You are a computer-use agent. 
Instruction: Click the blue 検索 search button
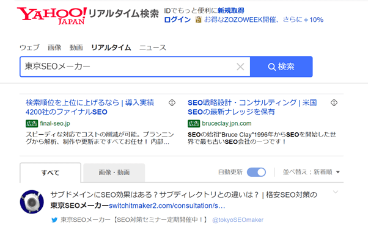tap(281, 66)
